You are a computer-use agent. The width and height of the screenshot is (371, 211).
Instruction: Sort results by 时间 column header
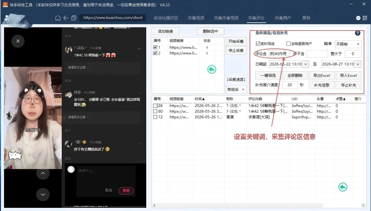(x=200, y=99)
